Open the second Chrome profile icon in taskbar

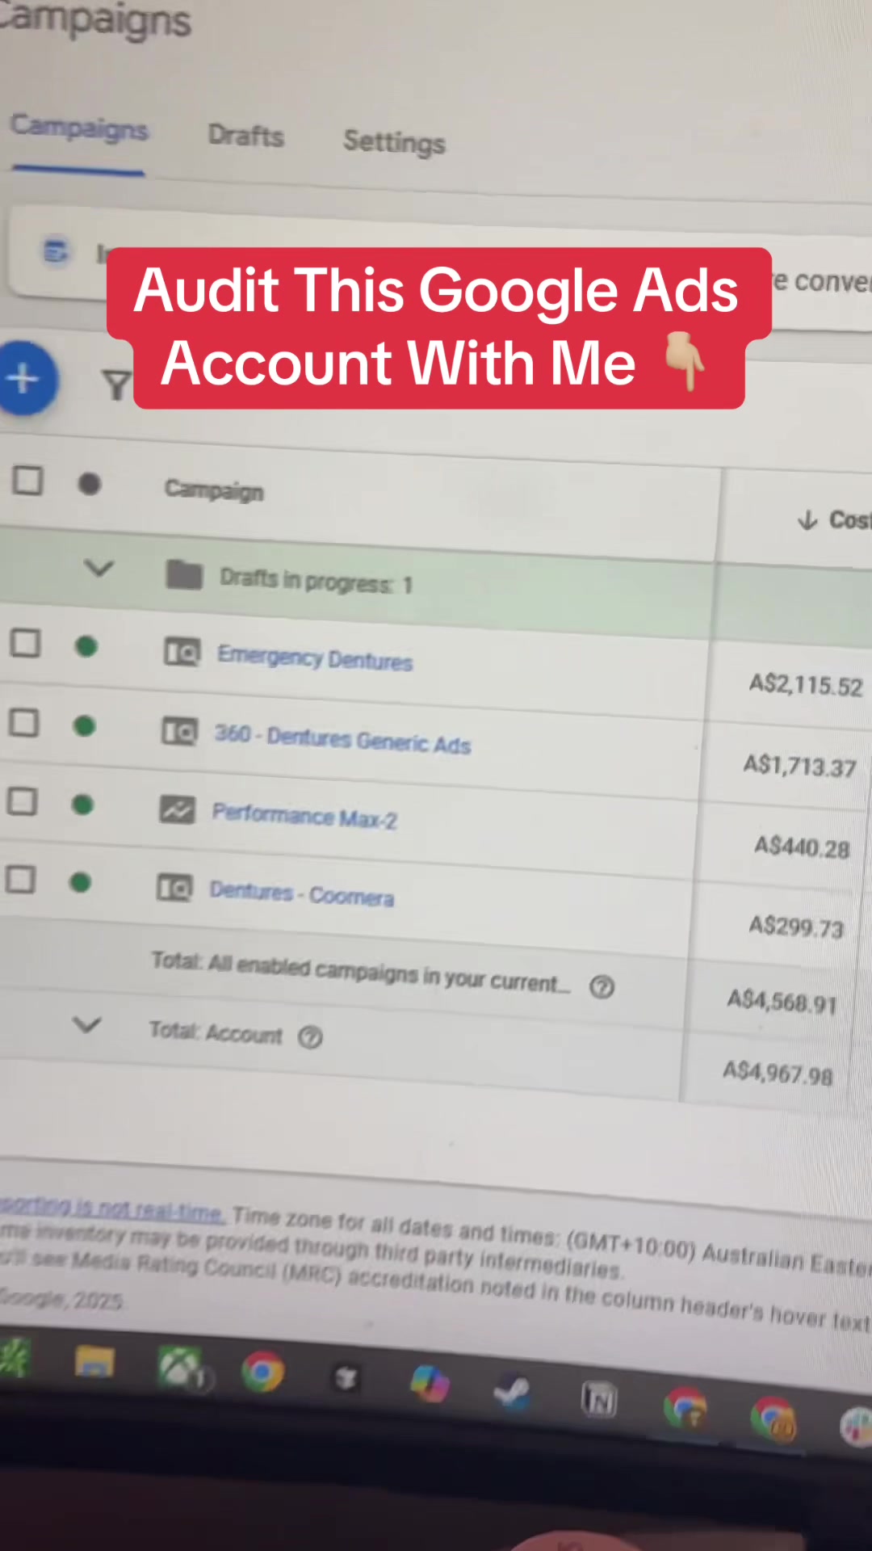coord(685,1410)
